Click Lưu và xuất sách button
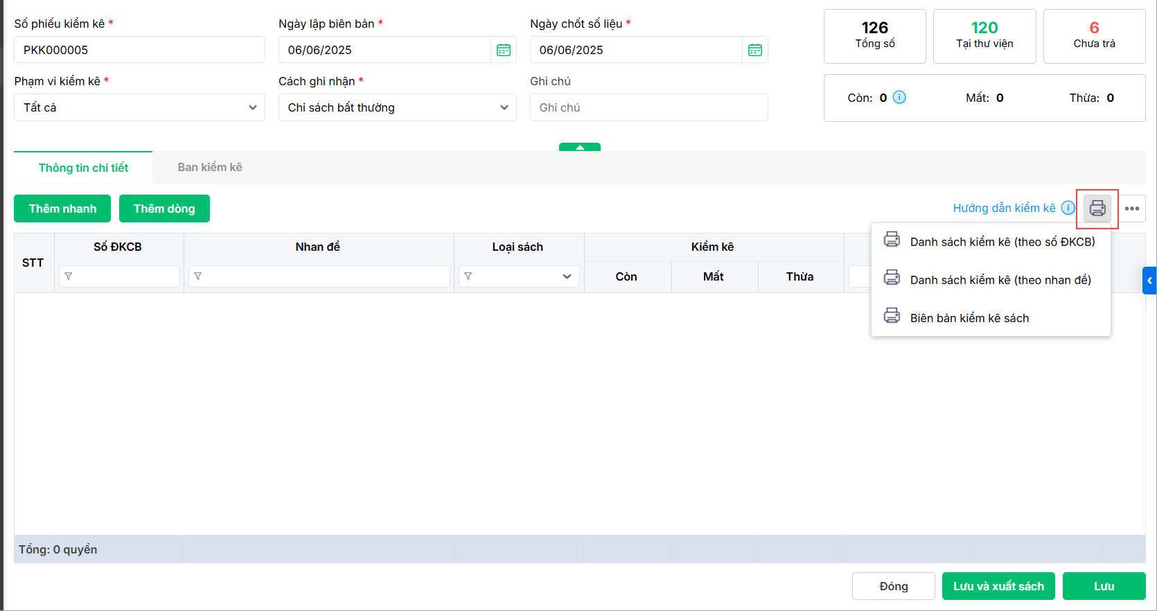The height and width of the screenshot is (611, 1157). point(998,586)
